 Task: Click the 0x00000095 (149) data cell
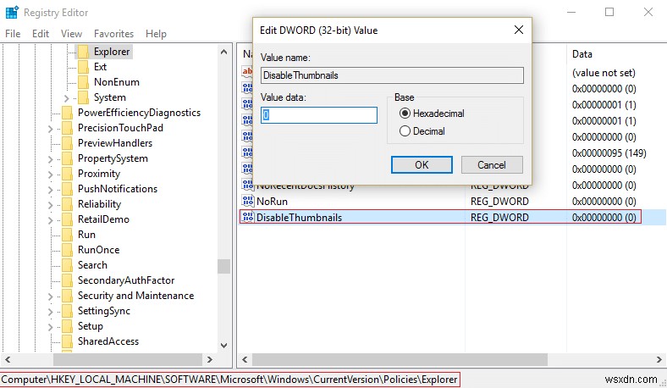609,152
